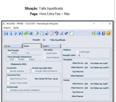
Task: Open the search/zoom record icon
Action: point(30,33)
